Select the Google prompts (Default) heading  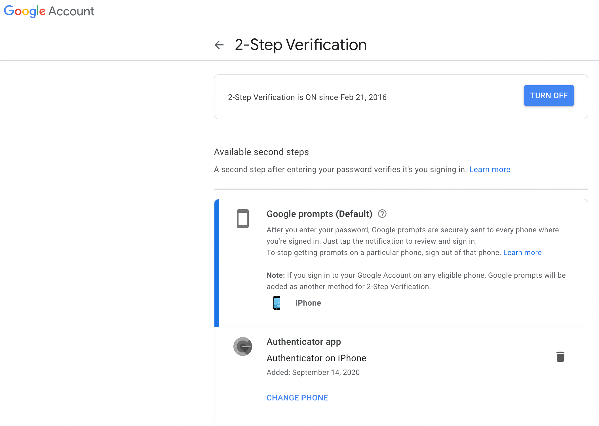point(319,214)
